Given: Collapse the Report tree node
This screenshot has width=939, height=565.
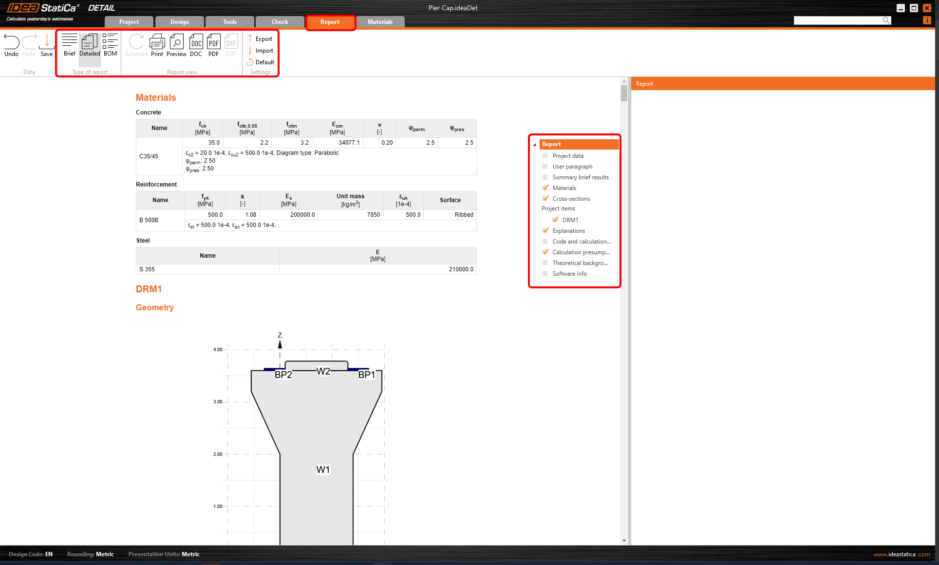Looking at the screenshot, I should tap(534, 145).
